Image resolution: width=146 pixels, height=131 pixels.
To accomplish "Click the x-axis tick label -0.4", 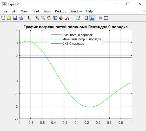I will [53, 123].
